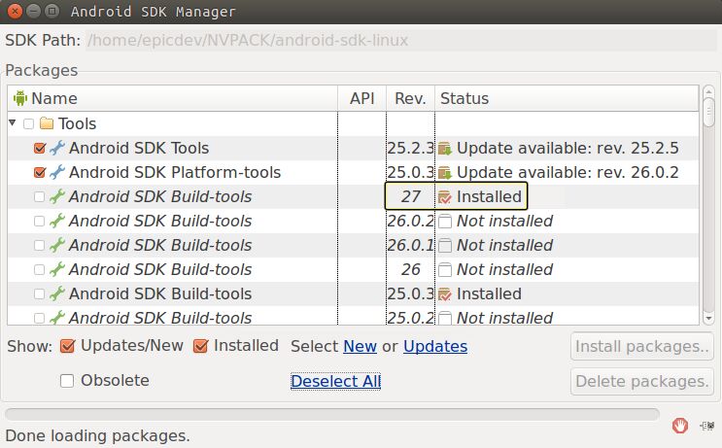722x448 pixels.
Task: Sort by the Rev. column header
Action: 410,98
